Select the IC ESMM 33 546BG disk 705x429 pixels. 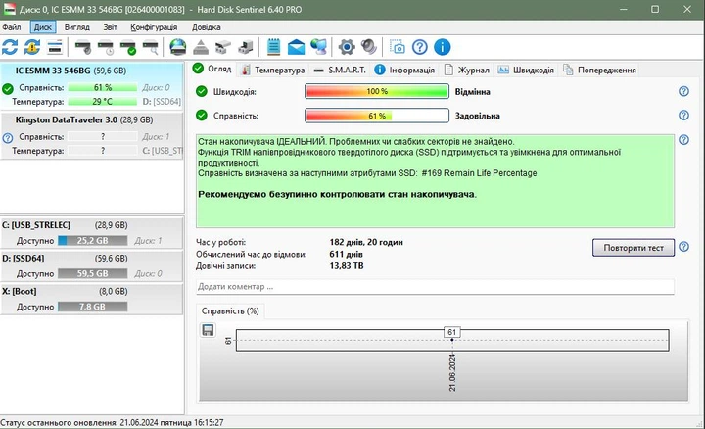(92, 85)
